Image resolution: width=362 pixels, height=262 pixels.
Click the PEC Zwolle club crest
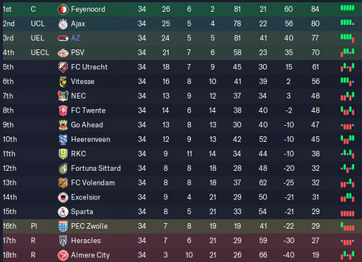click(63, 227)
